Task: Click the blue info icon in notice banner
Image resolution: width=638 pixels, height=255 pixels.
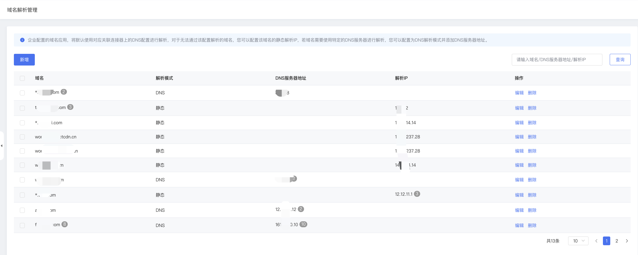Action: point(22,40)
